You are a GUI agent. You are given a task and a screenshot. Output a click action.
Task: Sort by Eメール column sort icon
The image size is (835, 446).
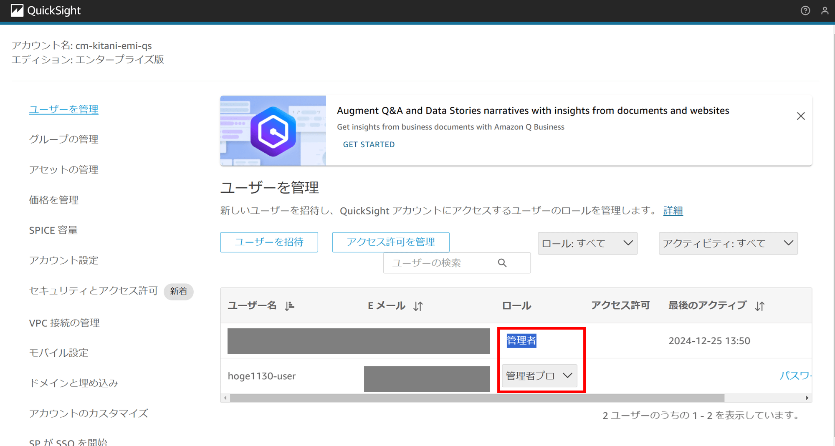418,306
